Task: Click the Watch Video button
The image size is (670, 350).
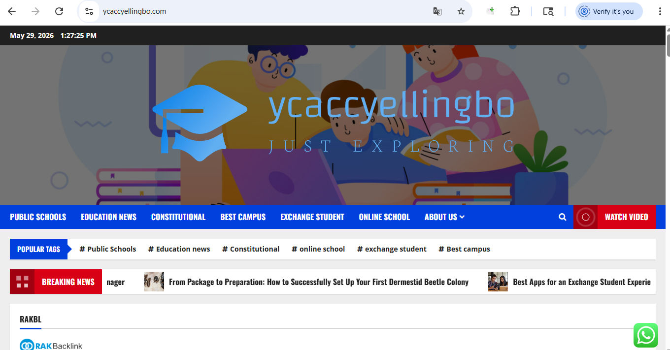Action: pyautogui.click(x=626, y=217)
